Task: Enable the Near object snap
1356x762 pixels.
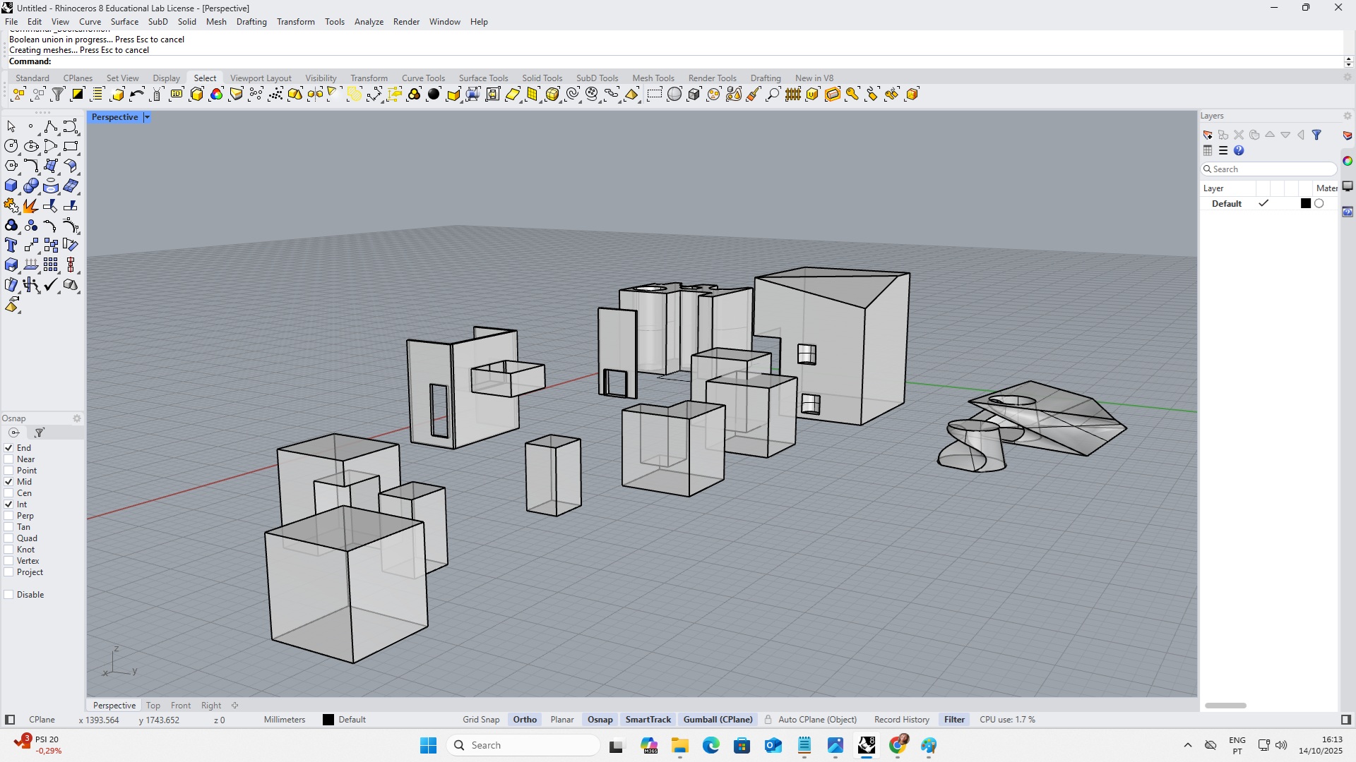Action: click(x=9, y=459)
